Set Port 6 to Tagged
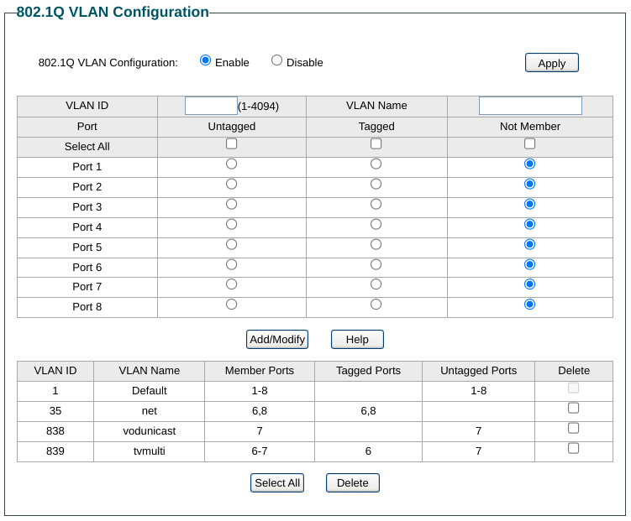 (x=376, y=264)
